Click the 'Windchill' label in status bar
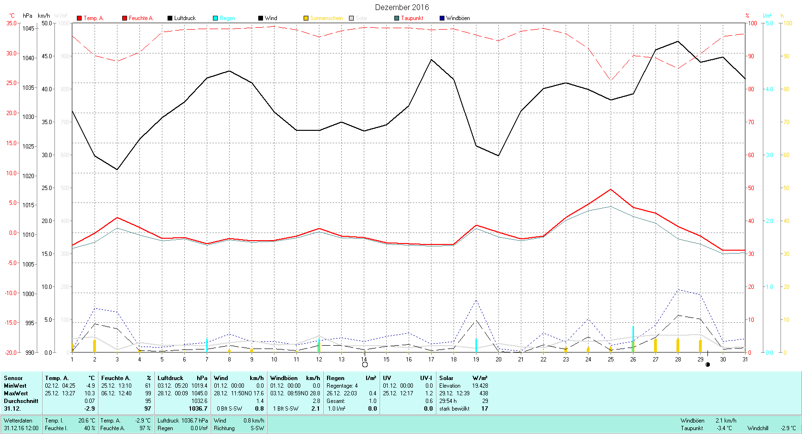Image resolution: width=802 pixels, height=434 pixels. click(758, 428)
